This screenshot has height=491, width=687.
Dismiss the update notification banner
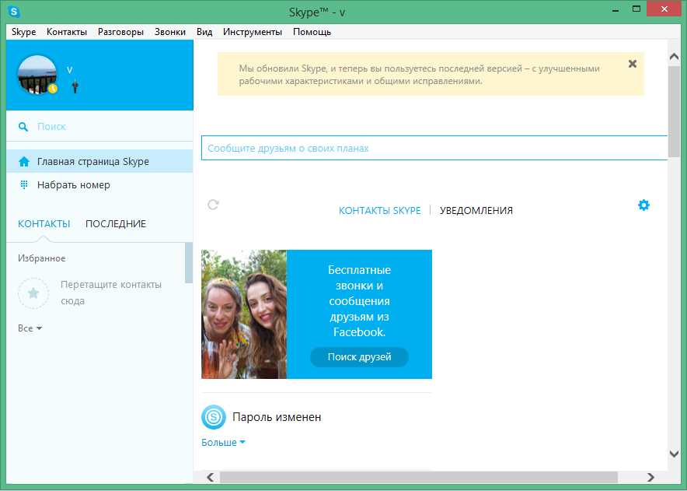[633, 64]
